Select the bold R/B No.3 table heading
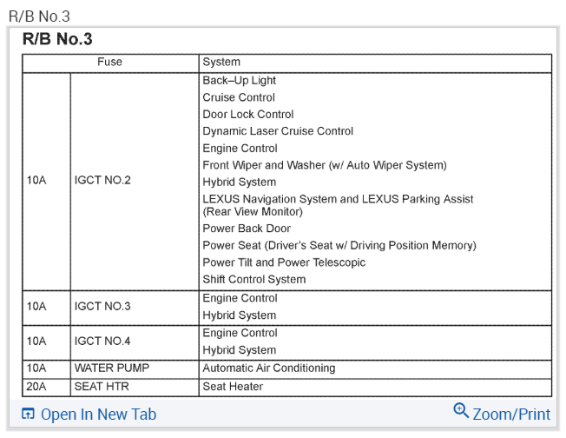Image resolution: width=566 pixels, height=438 pixels. tap(57, 38)
